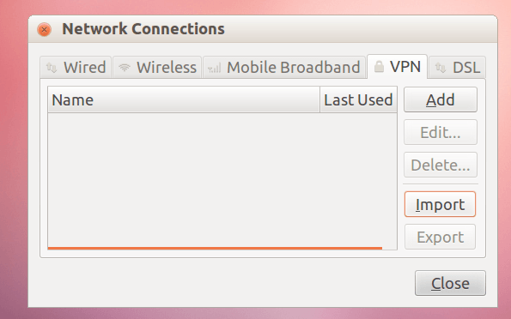Click the wired network arrows icon
The width and height of the screenshot is (511, 319).
coord(52,68)
